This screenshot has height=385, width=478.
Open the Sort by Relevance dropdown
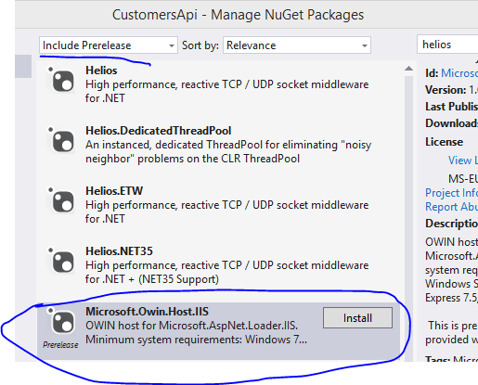coord(297,45)
